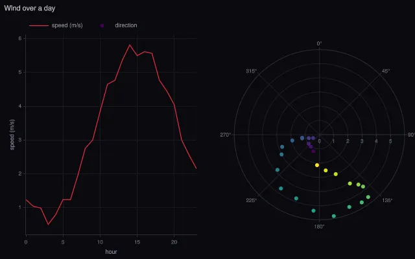This screenshot has width=415, height=259.
Task: Click the green point nearest the 135° label
Action: [x=368, y=197]
